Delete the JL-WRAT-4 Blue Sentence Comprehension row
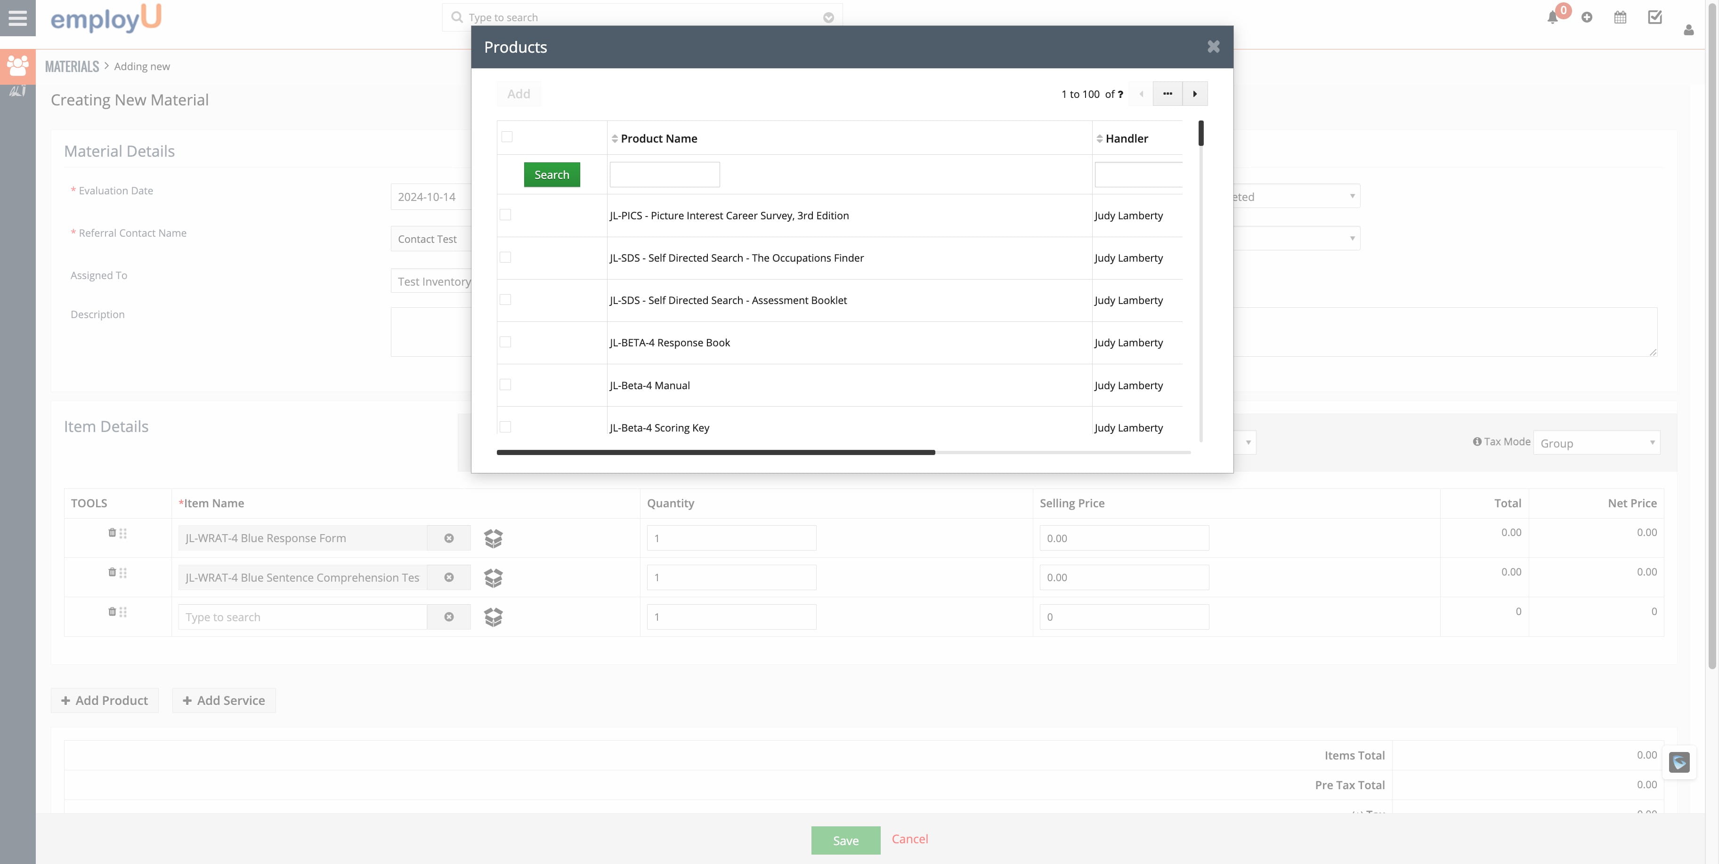 [112, 572]
